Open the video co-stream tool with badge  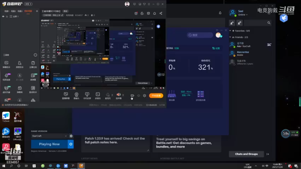click(6, 77)
